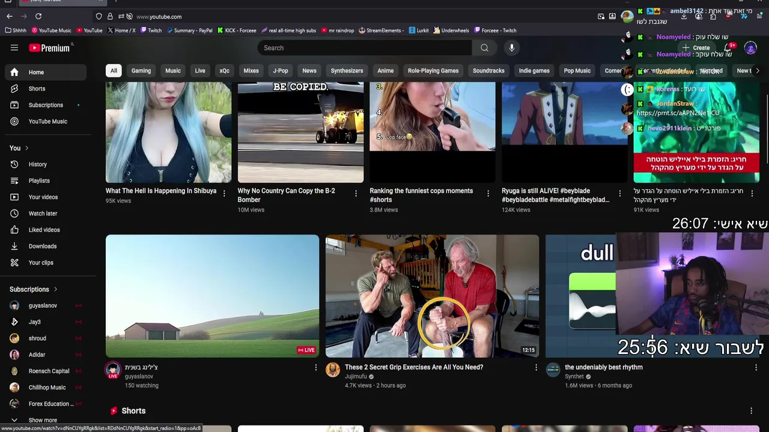The height and width of the screenshot is (432, 769).
Task: Click browser back arrow
Action: click(10, 16)
